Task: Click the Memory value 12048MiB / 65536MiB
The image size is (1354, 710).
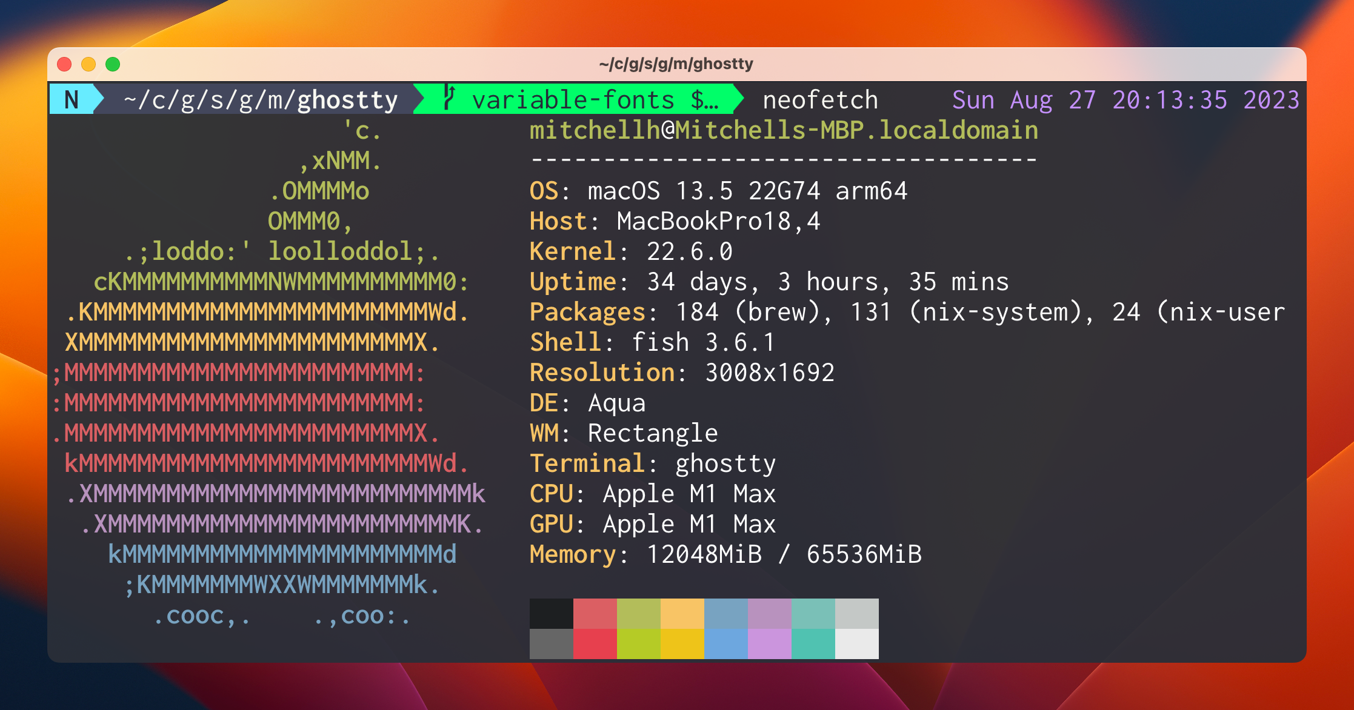Action: tap(784, 554)
